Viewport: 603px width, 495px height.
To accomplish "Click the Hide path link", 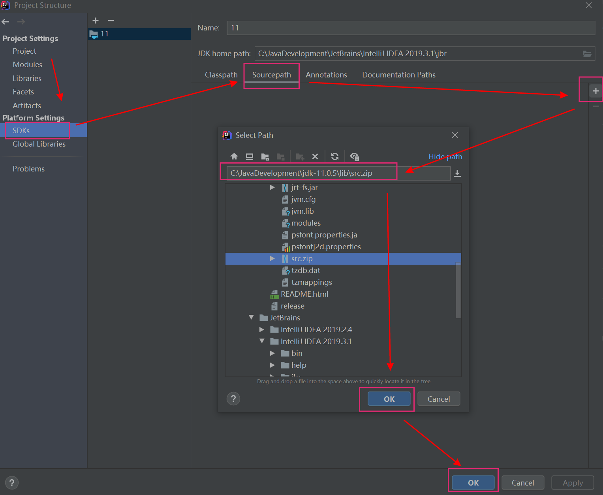I will [445, 156].
